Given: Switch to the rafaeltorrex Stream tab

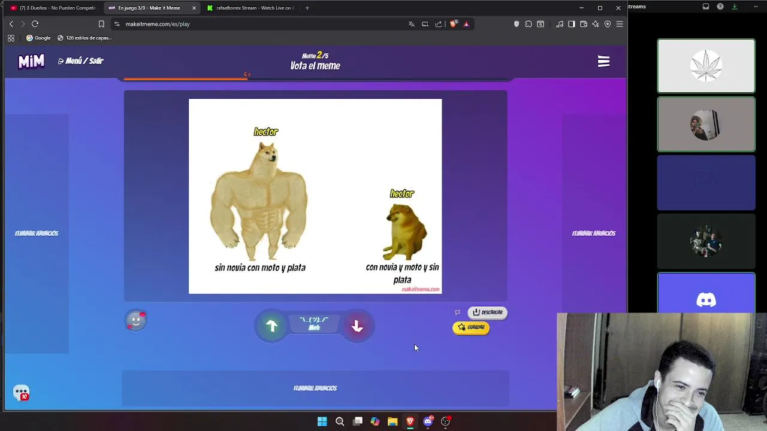Looking at the screenshot, I should [250, 8].
